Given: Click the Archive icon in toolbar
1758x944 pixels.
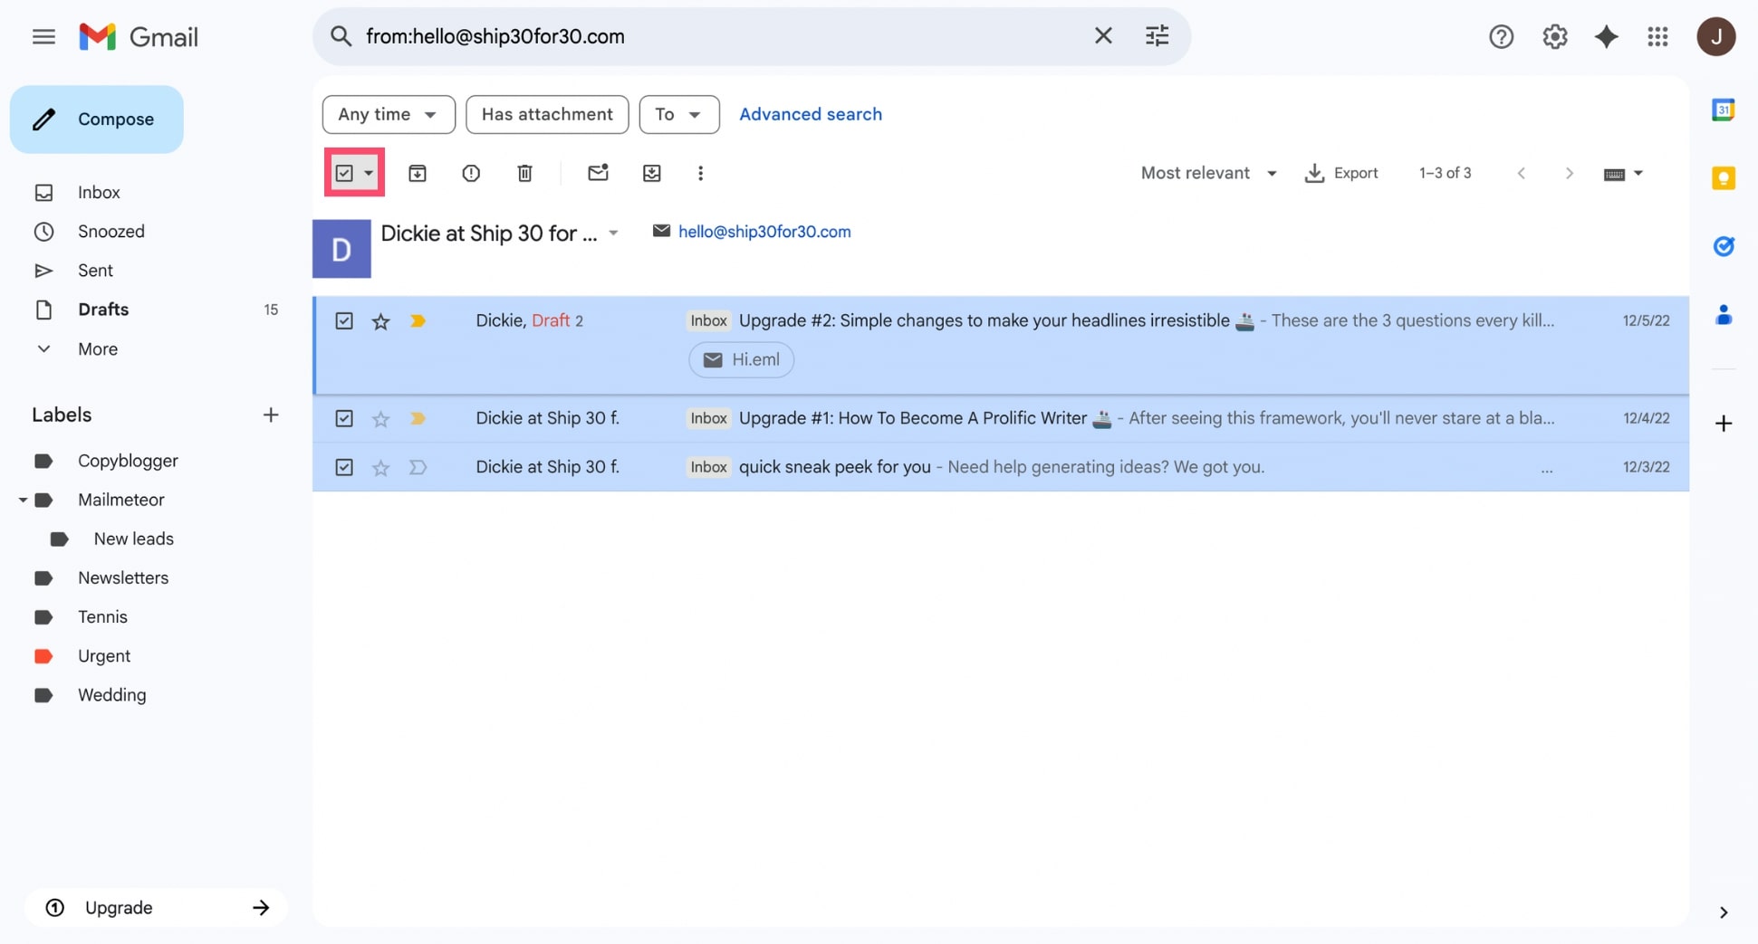Looking at the screenshot, I should (x=417, y=173).
